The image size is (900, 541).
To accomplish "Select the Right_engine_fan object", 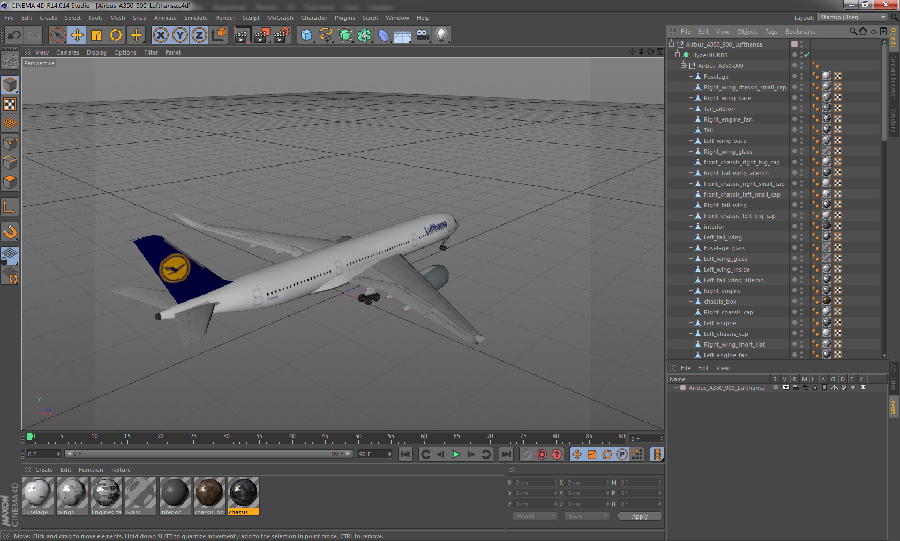I will (x=727, y=119).
